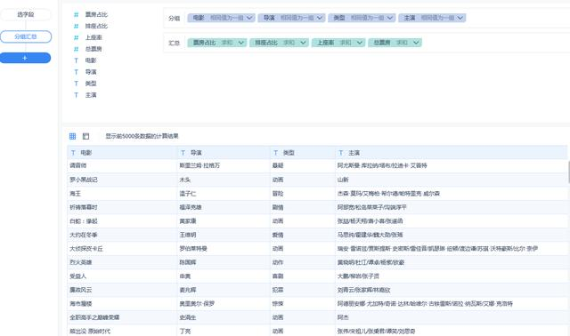Select 主演 field name in the list
The height and width of the screenshot is (336, 570).
[91, 95]
